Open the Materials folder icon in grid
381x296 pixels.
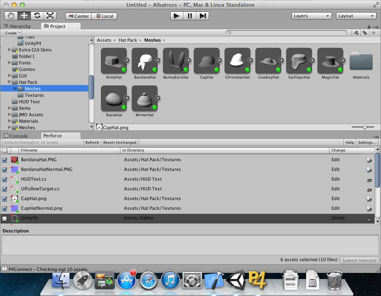tap(361, 61)
